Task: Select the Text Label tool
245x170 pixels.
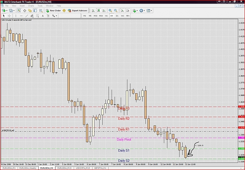Action: click(48, 16)
